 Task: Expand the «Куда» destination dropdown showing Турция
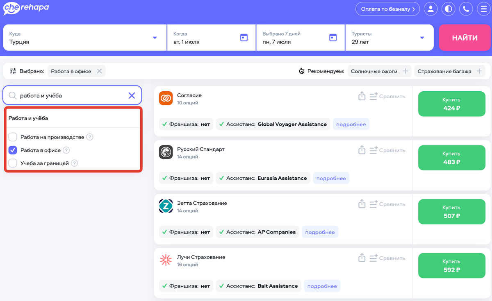[x=155, y=37]
